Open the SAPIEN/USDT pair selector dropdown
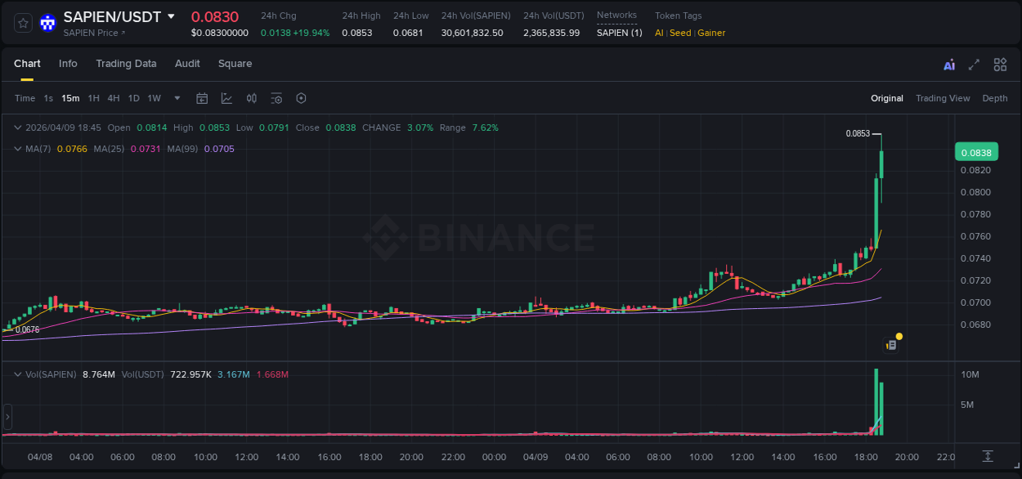1022x479 pixels. (170, 16)
